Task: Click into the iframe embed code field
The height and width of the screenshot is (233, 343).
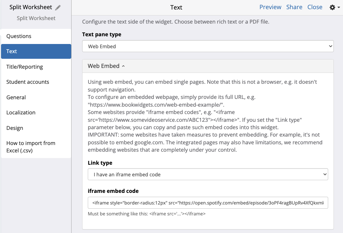Action: click(208, 203)
